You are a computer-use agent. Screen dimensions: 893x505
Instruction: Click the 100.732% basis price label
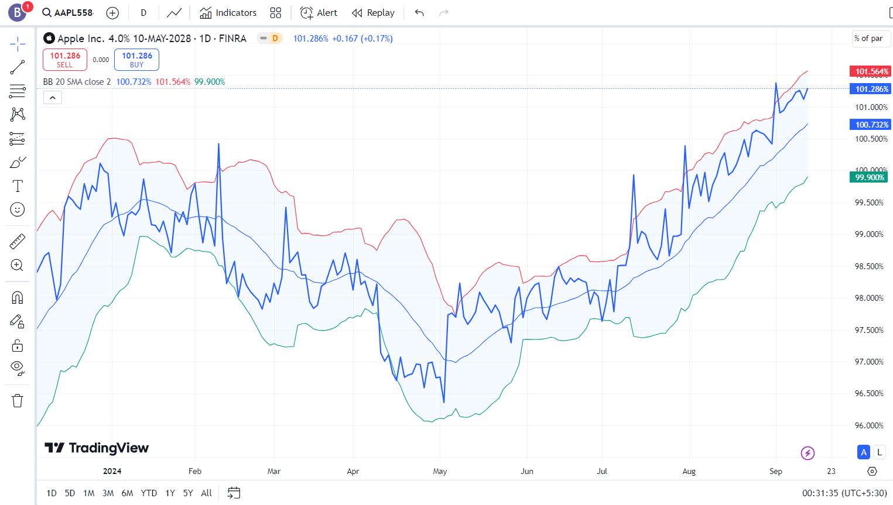click(871, 125)
